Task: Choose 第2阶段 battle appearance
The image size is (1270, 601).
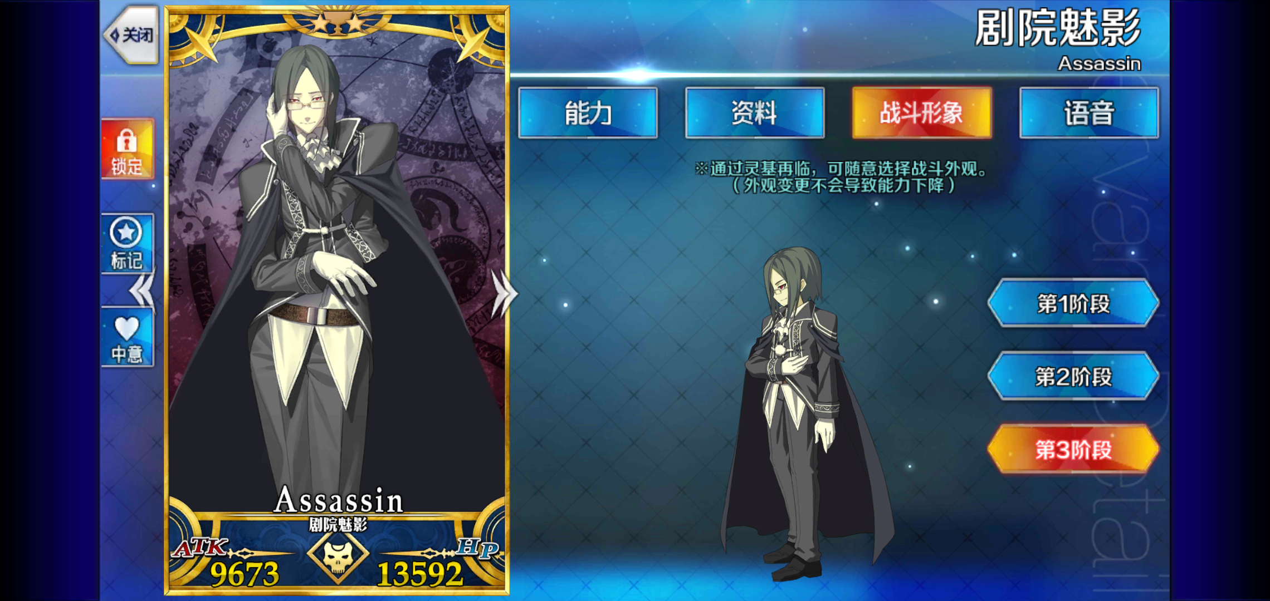Action: [x=1073, y=376]
